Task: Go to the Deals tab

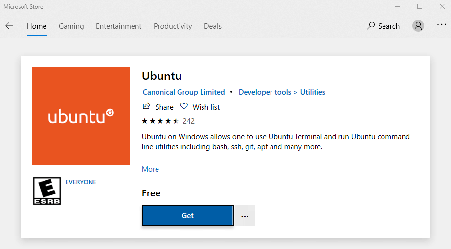Action: [213, 26]
